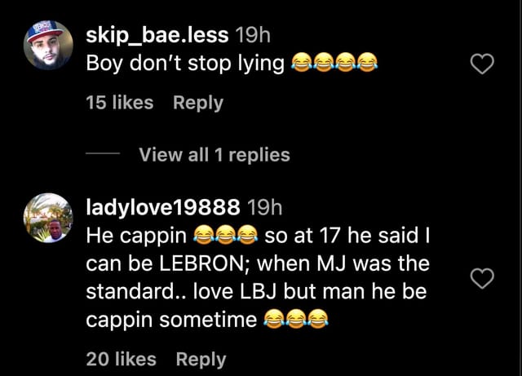Image resolution: width=522 pixels, height=376 pixels.
Task: Click the 19h timestamp beside ladylove19888
Action: click(x=264, y=207)
